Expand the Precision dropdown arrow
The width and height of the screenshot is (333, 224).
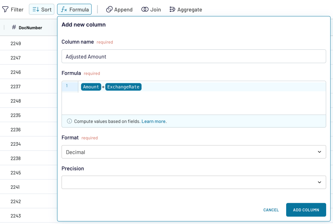pyautogui.click(x=319, y=182)
